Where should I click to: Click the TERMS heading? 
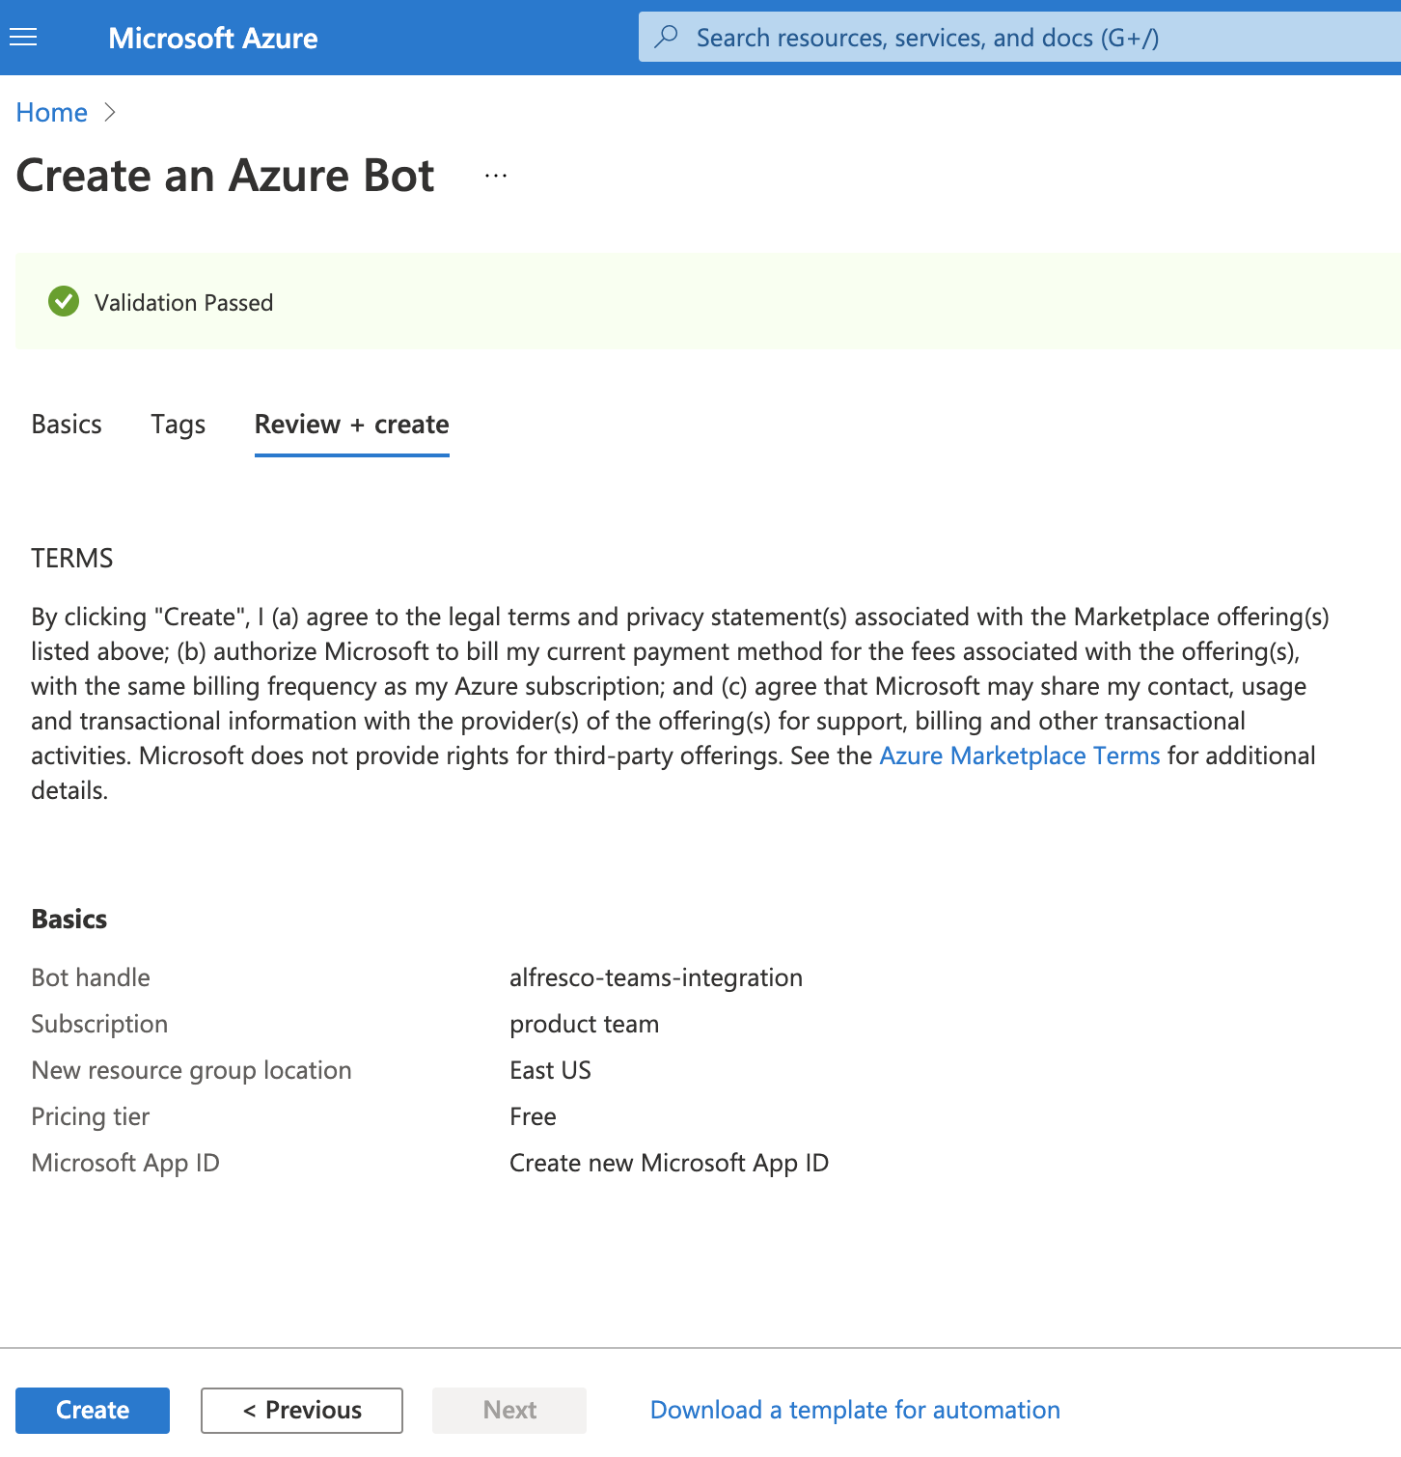72,559
